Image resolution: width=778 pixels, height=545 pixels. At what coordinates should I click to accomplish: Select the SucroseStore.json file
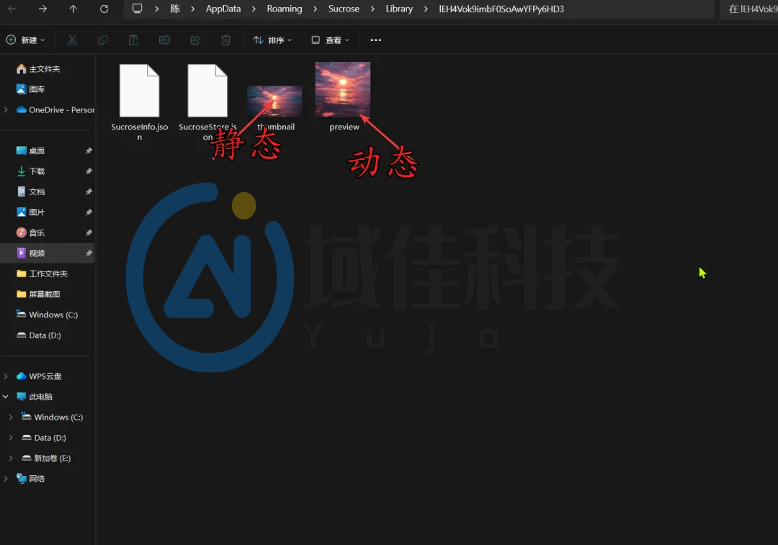tap(207, 102)
